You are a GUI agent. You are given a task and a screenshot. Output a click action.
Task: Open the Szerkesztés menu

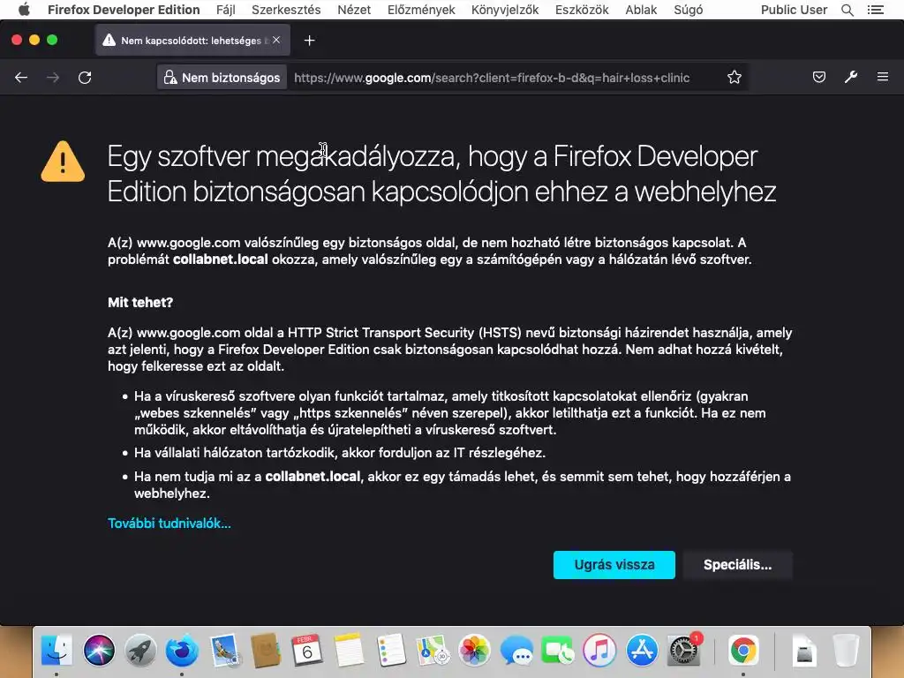(x=286, y=10)
